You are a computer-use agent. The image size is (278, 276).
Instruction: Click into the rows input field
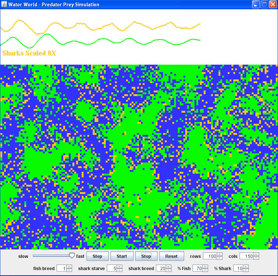[210, 256]
